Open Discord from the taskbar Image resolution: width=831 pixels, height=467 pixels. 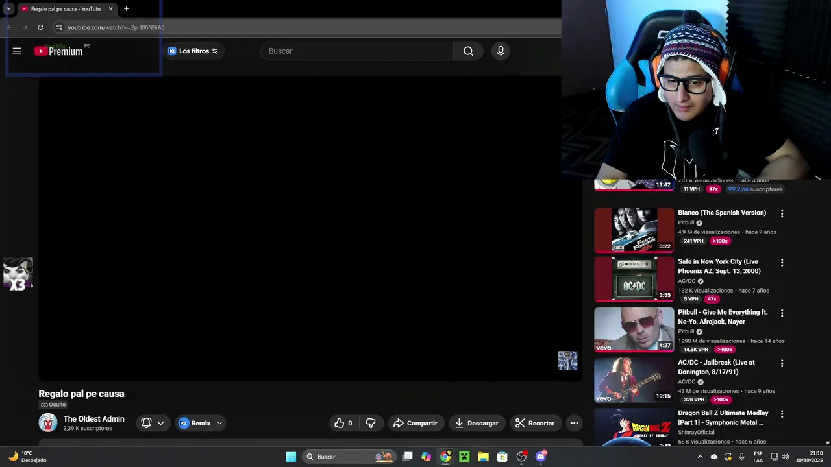[x=541, y=457]
